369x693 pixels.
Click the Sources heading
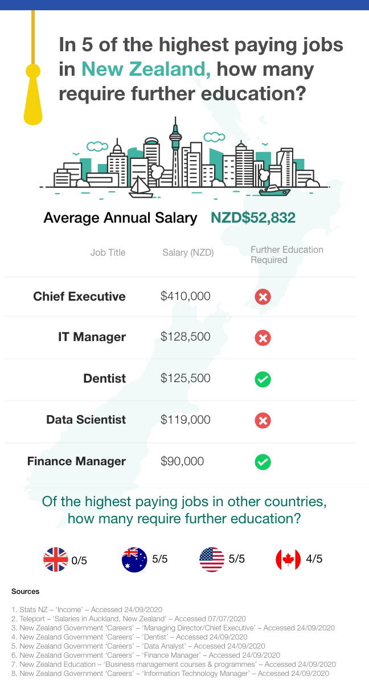pyautogui.click(x=25, y=592)
